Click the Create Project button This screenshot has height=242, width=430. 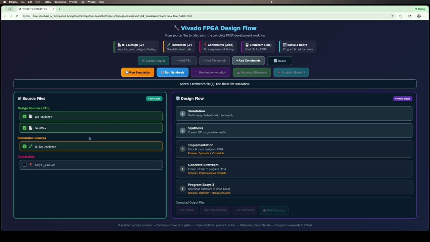pos(153,61)
